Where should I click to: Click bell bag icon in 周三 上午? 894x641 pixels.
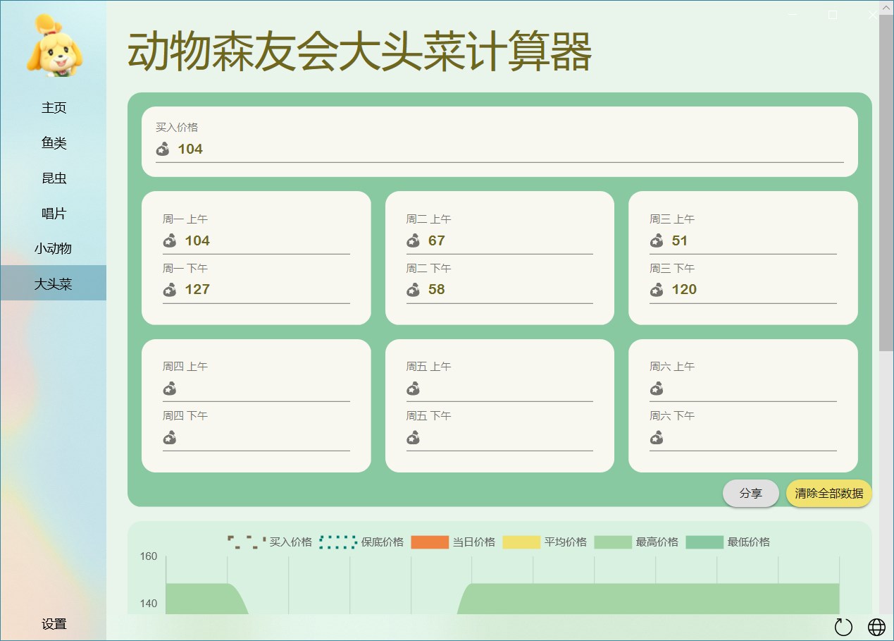click(x=657, y=241)
